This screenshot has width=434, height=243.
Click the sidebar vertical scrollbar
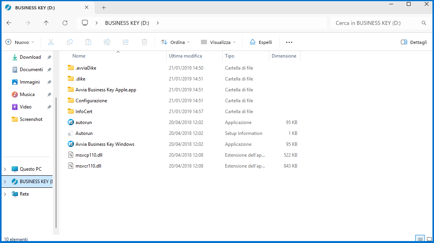[56, 163]
